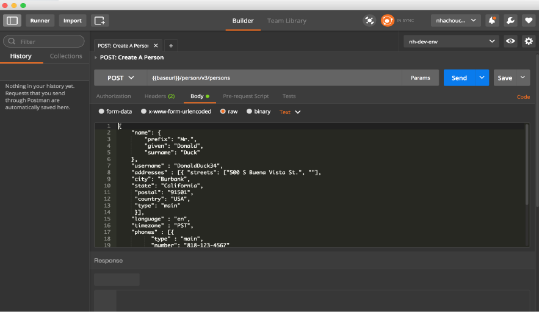
Task: Click the Send button
Action: point(459,78)
